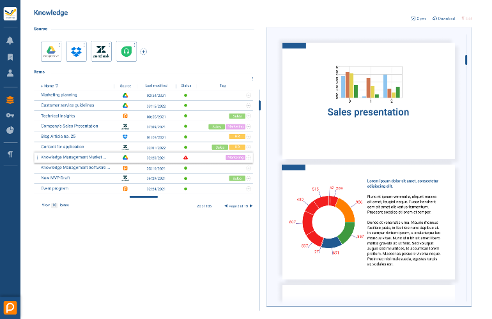
Task: Open the notifications bell in sidebar
Action: pyautogui.click(x=10, y=40)
